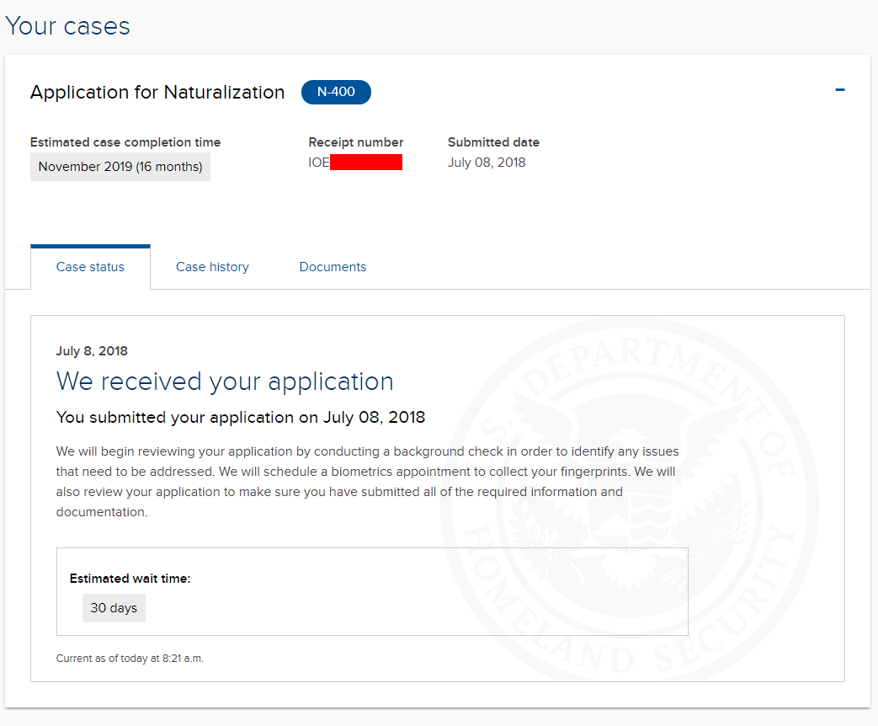Click the Submitted date value July 08, 2018
The width and height of the screenshot is (878, 726).
486,163
